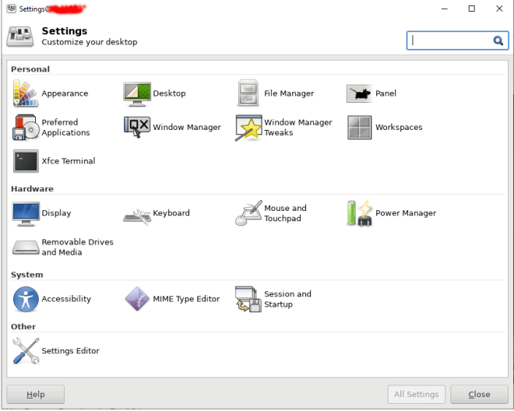Open Removable Drives and Media
Screen dimensions: 514x411
(x=26, y=248)
